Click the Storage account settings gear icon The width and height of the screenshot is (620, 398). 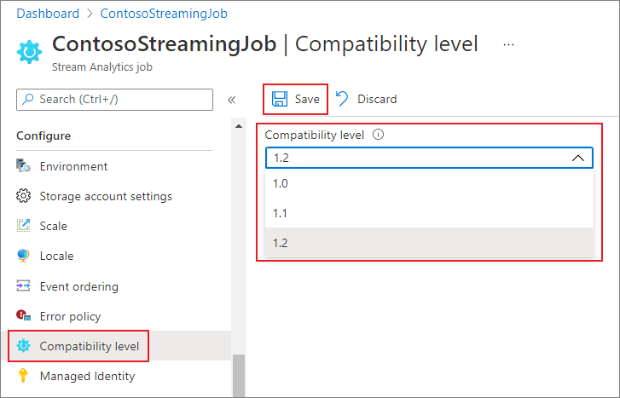pos(24,196)
